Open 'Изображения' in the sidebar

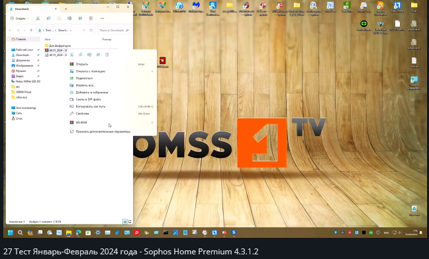pos(24,66)
